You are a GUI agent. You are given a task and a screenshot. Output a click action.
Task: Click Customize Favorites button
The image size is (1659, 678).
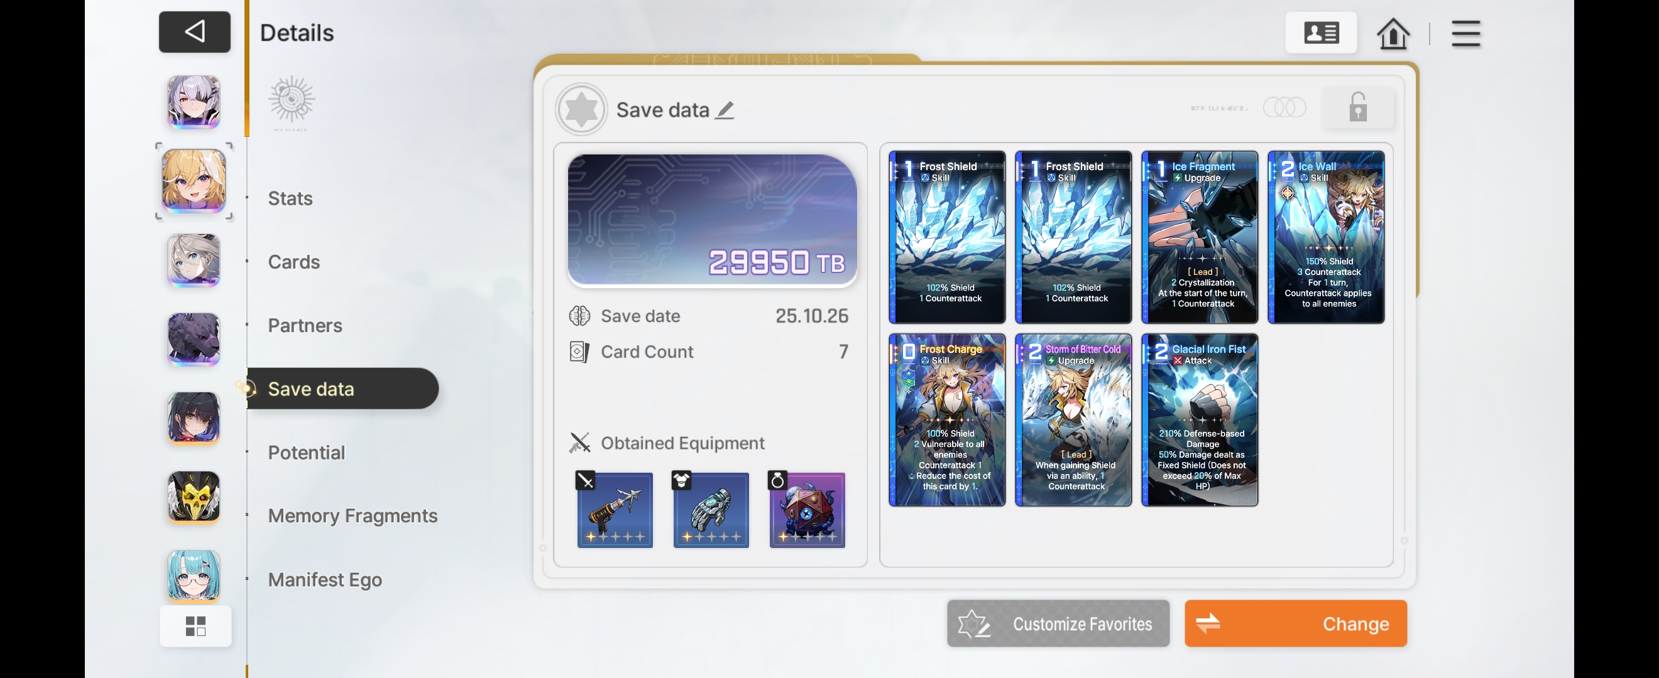point(1058,623)
